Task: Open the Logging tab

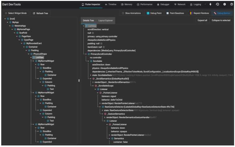Action: pyautogui.click(x=196, y=5)
